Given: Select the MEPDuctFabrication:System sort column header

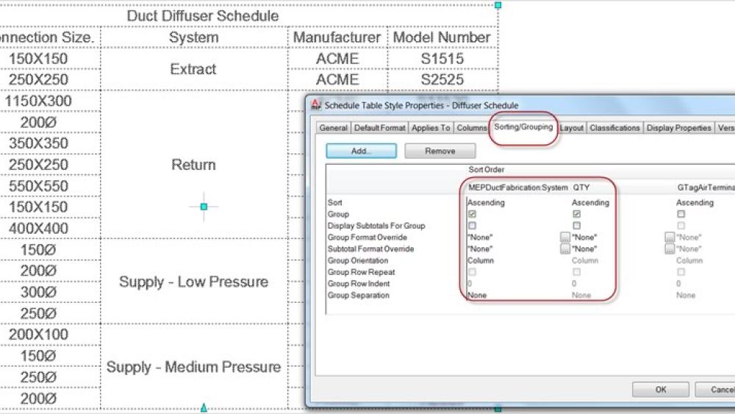Looking at the screenshot, I should click(x=518, y=187).
